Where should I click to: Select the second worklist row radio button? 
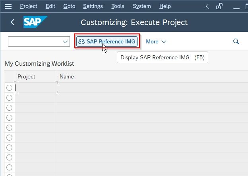[x=9, y=98]
